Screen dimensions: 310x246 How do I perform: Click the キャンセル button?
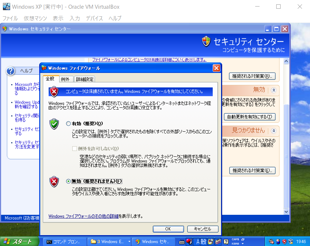[203, 229]
